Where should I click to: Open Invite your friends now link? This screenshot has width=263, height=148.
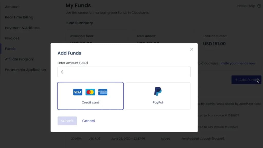(238, 63)
